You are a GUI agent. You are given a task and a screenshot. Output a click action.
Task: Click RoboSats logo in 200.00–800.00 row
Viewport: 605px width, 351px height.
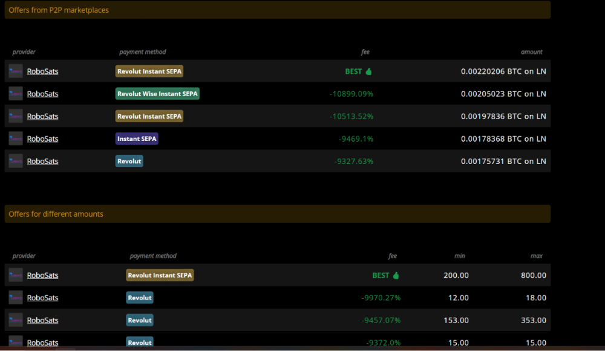[16, 275]
